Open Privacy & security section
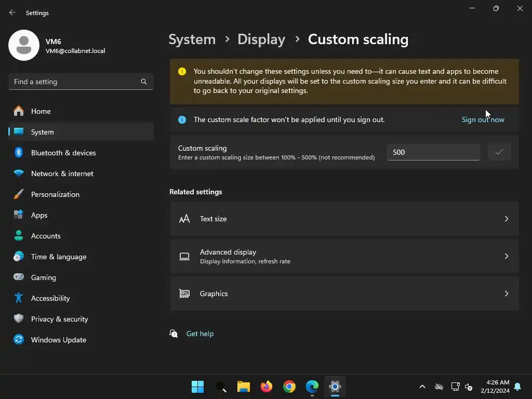The image size is (532, 399). pyautogui.click(x=59, y=319)
